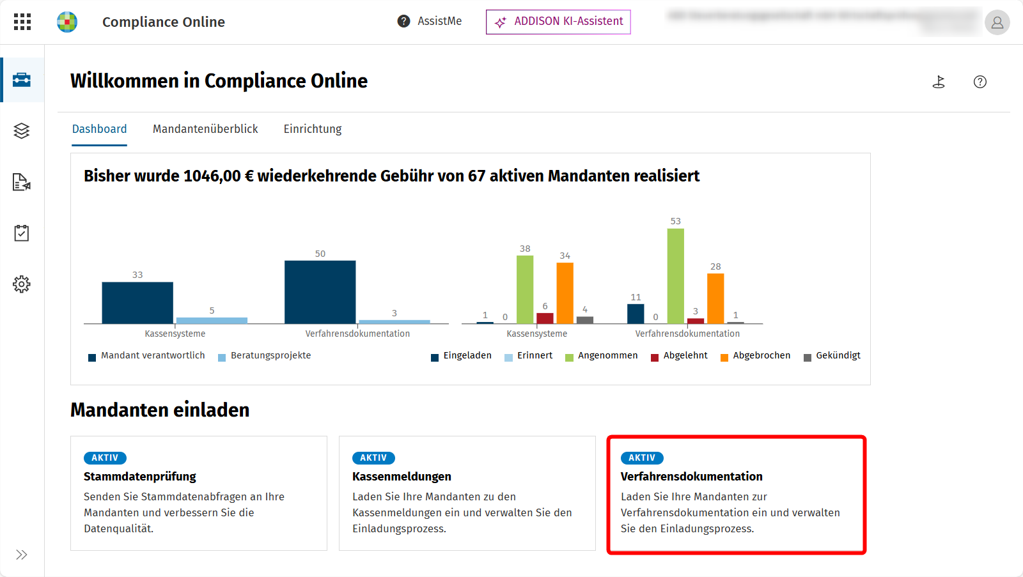Click the Abgelehnt legend entry
The width and height of the screenshot is (1023, 577).
679,356
